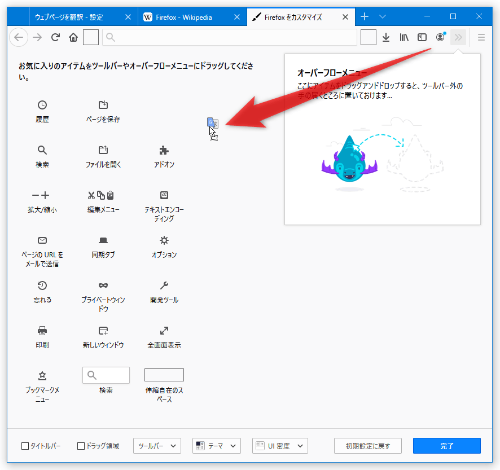Open the UI 密度 density dropdown
500x470 pixels.
(280, 446)
